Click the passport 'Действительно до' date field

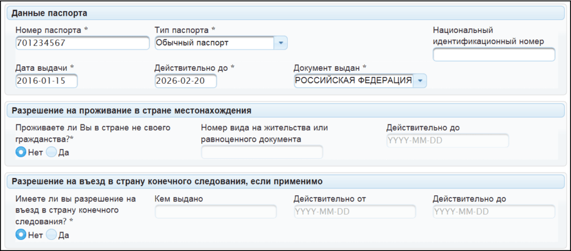coord(185,81)
